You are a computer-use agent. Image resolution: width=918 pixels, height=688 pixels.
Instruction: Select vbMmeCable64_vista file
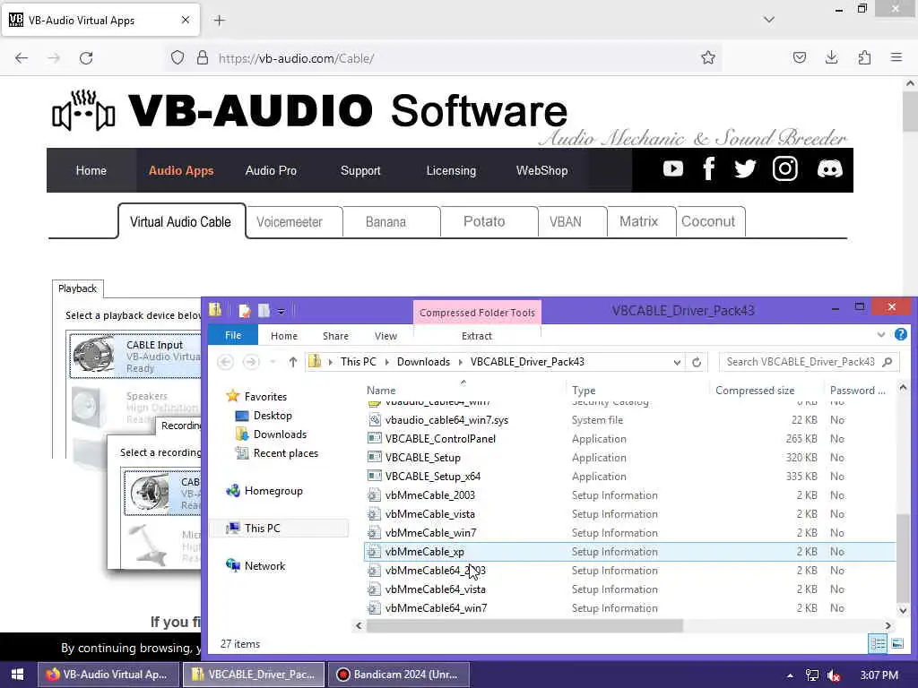435,589
